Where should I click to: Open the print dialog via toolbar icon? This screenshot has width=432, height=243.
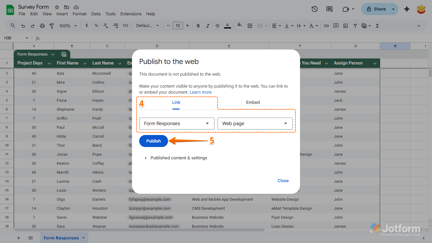tap(42, 25)
